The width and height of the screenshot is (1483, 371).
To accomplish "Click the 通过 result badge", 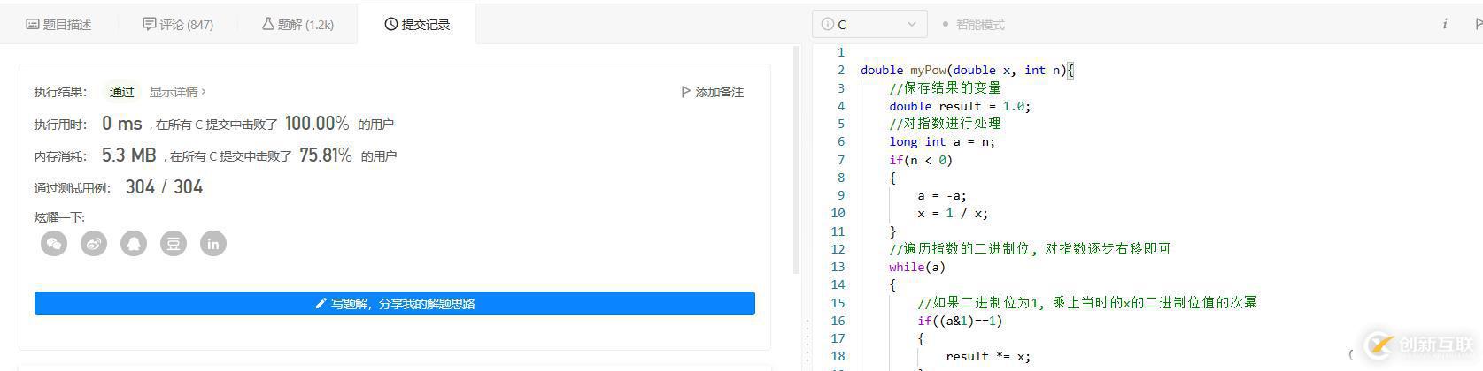I will point(121,92).
